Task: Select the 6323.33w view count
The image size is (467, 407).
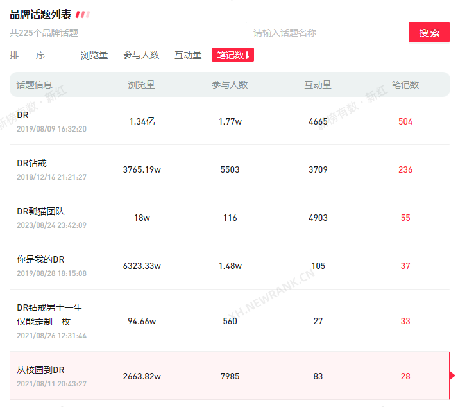Action: click(142, 266)
